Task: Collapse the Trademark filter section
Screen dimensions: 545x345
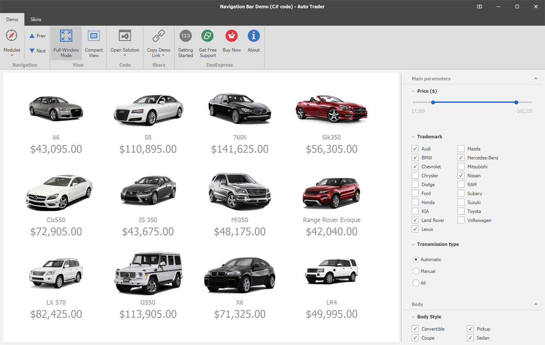Action: pyautogui.click(x=413, y=136)
